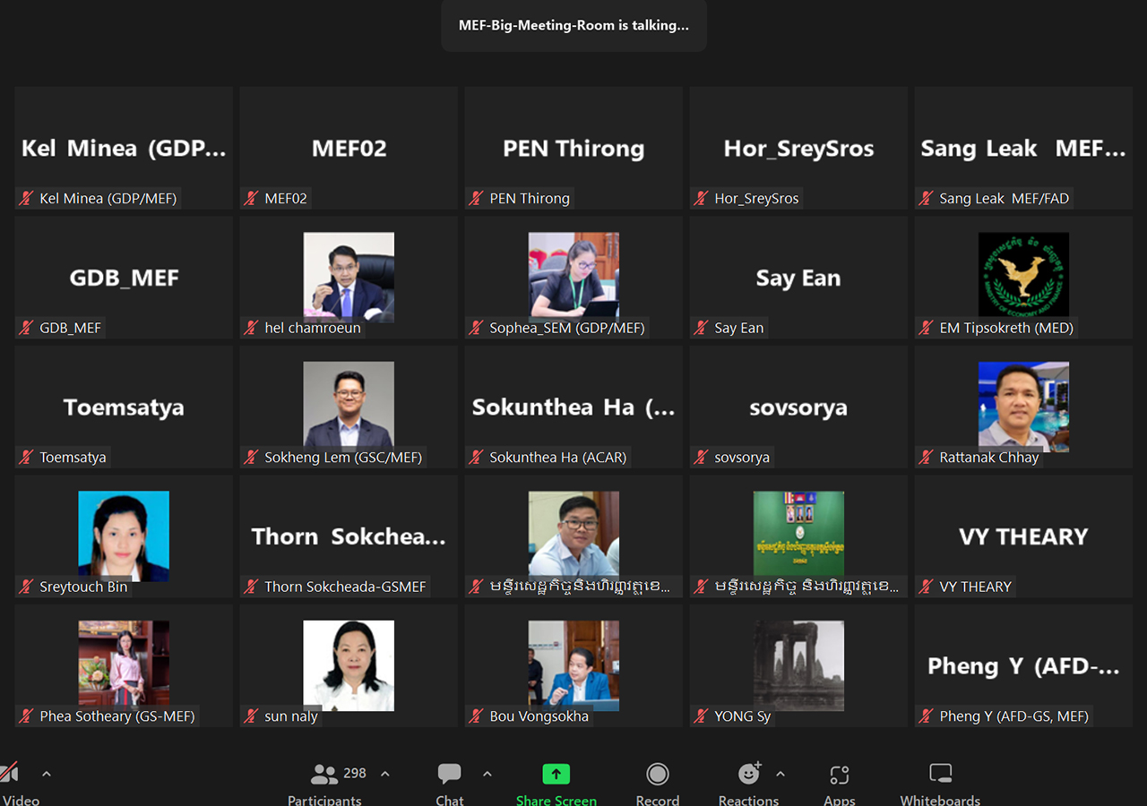
Task: Click the green Share Screen icon
Action: [x=556, y=774]
